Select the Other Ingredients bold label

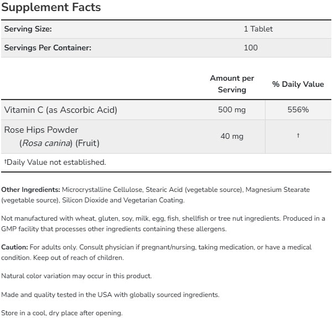click(31, 190)
